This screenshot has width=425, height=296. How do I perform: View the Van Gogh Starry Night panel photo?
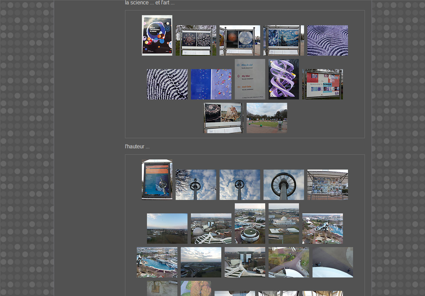pos(283,40)
